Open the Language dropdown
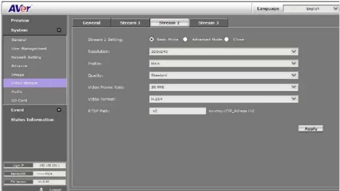 click(311, 9)
